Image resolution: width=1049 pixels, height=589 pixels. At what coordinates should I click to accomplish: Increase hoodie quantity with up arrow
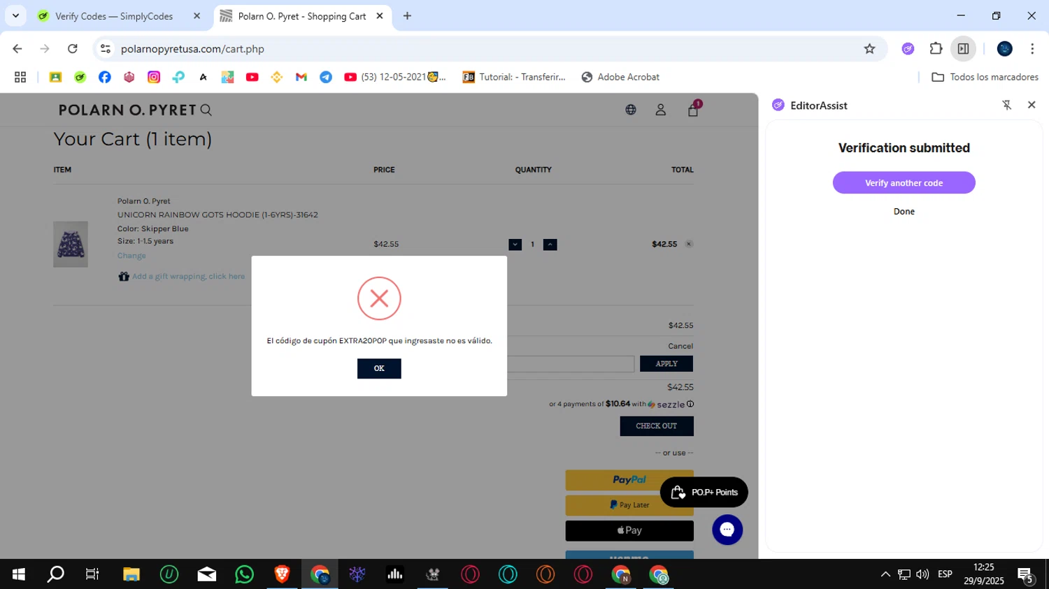coord(550,245)
